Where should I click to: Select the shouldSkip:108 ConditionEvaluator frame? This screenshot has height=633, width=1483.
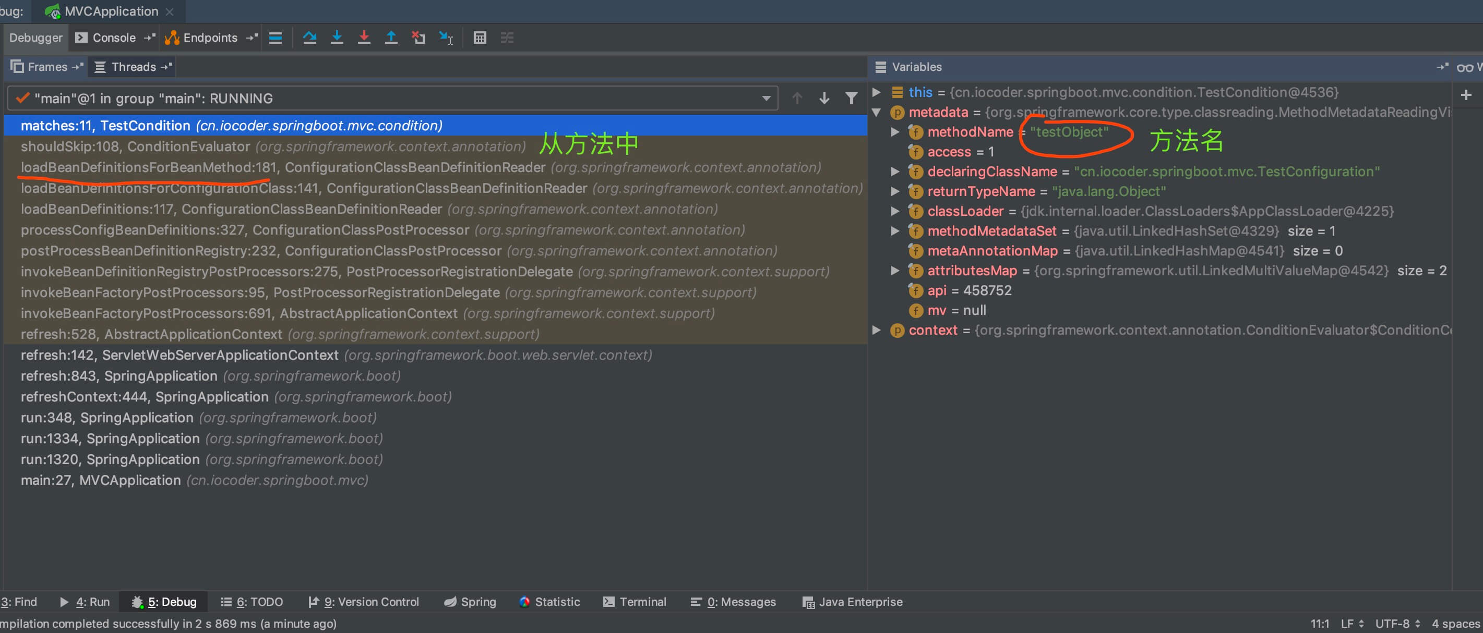pos(273,147)
